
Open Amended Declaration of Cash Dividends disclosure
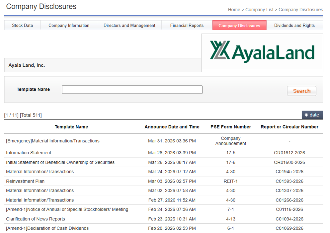pos(47,229)
